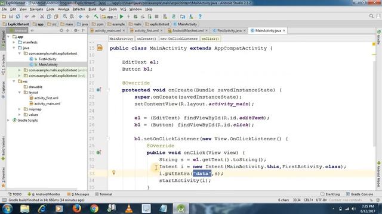This screenshot has height=214, width=382.
Task: Collapse the app module tree node
Action: [x=8, y=37]
